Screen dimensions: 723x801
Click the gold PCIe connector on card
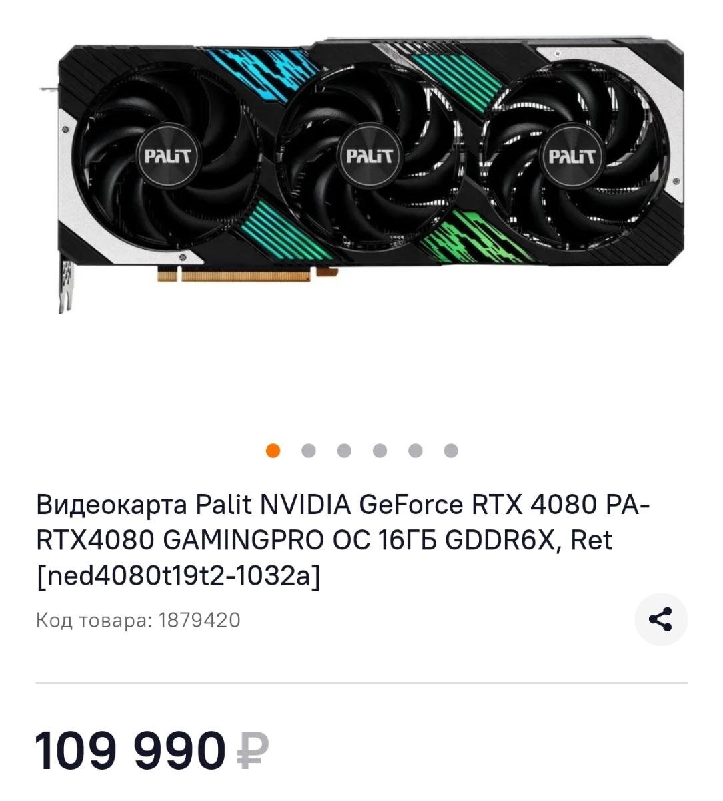247,274
